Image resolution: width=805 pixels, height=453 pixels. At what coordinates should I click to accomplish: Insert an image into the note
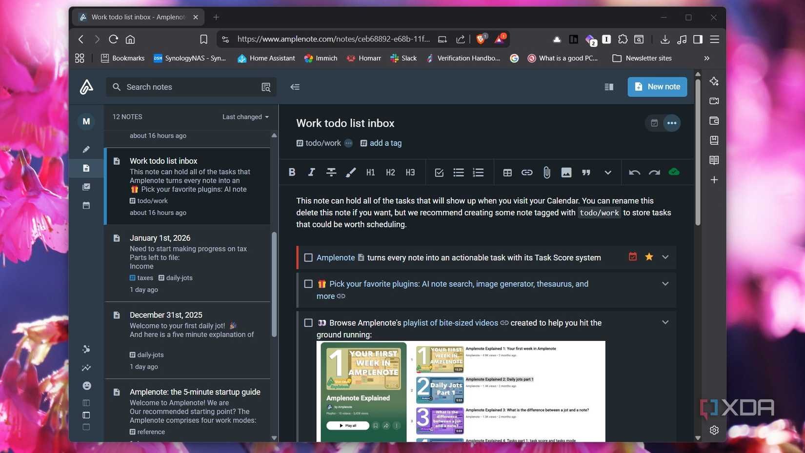[x=565, y=172]
